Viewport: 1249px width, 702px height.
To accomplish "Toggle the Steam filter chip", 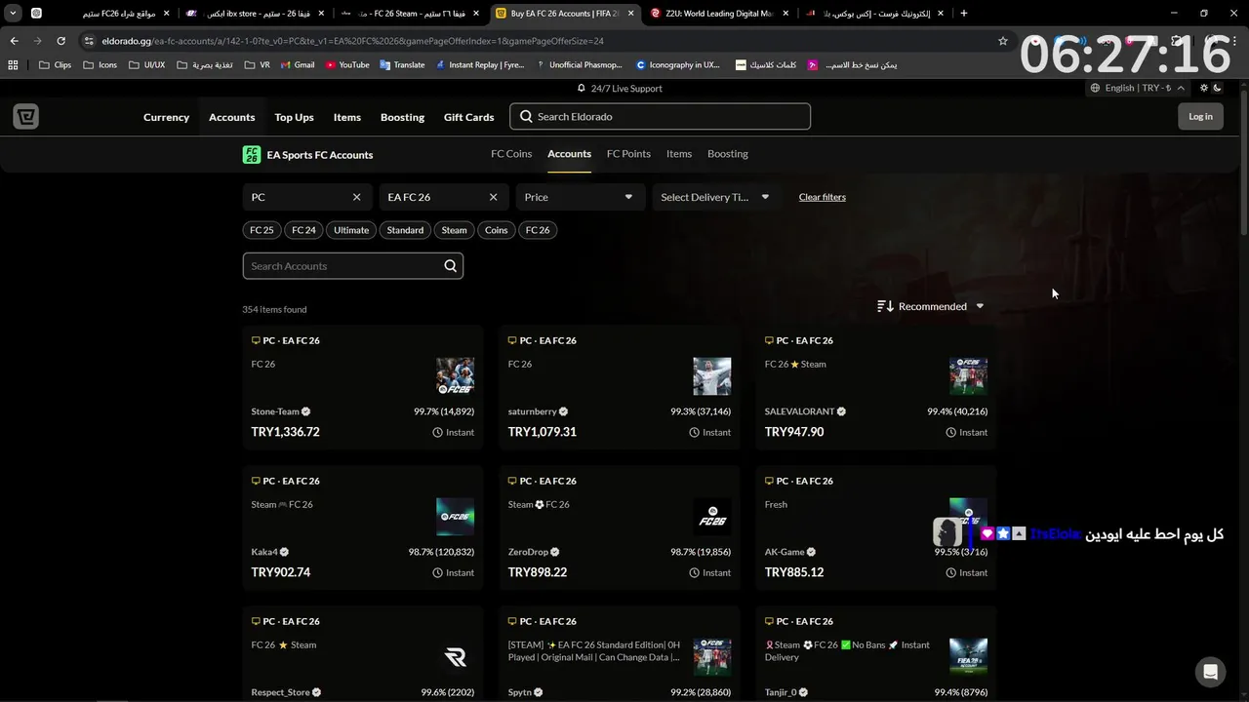I will [x=454, y=230].
